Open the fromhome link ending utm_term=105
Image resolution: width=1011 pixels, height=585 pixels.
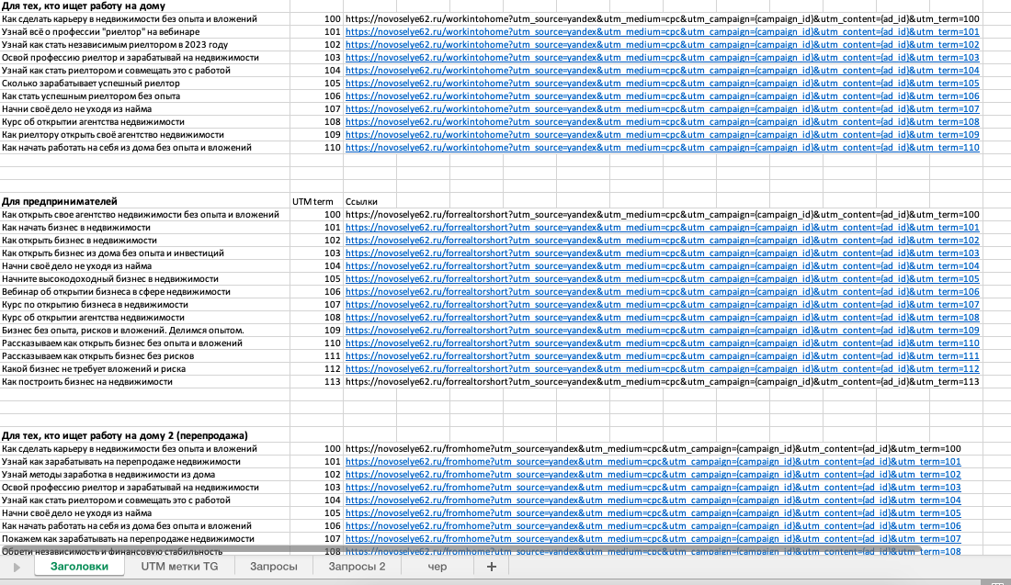pos(653,513)
